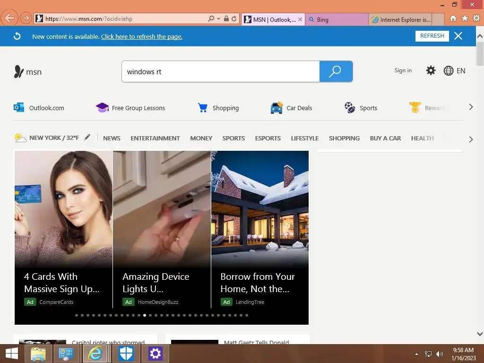Image resolution: width=484 pixels, height=363 pixels.
Task: Show hidden tray icons arrow
Action: click(x=417, y=354)
